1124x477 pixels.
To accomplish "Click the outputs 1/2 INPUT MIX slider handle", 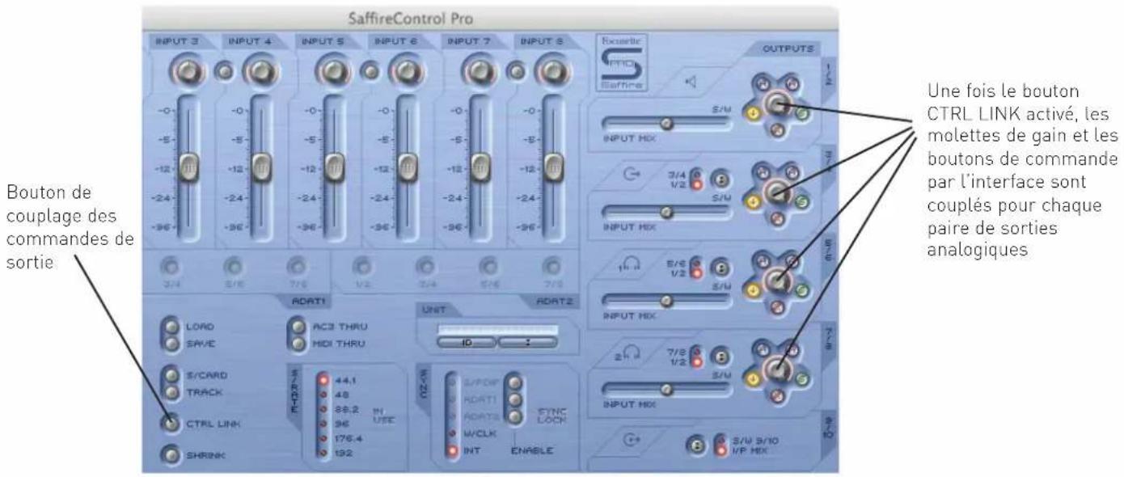I will click(666, 124).
